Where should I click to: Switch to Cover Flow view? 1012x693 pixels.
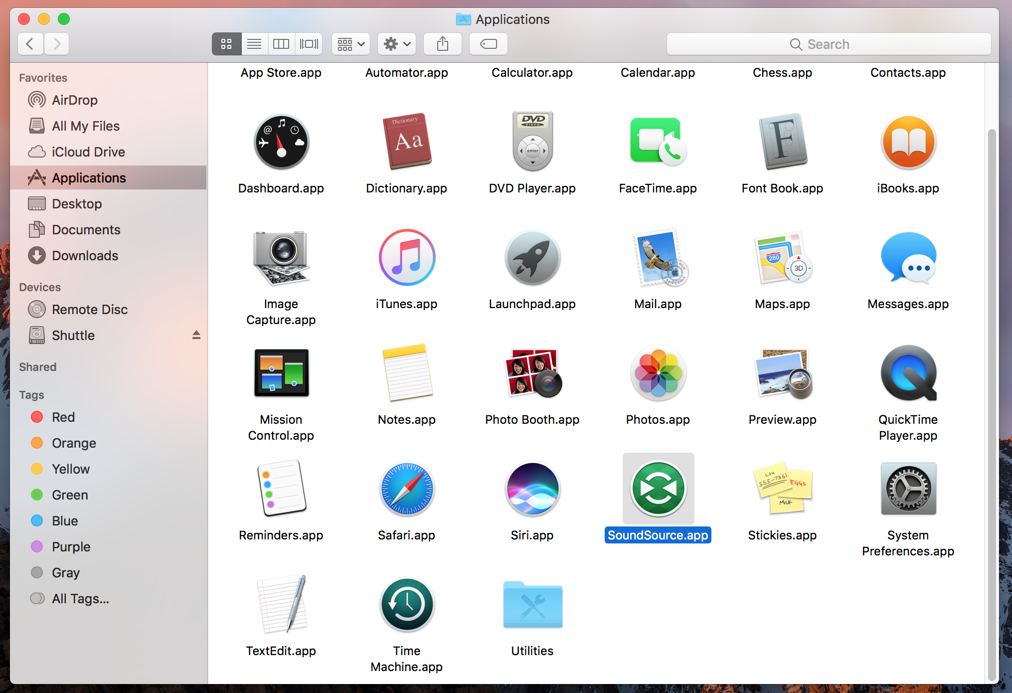pyautogui.click(x=309, y=44)
